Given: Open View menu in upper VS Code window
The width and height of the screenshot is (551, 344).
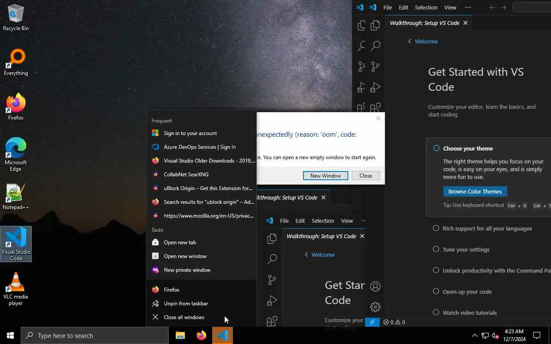Looking at the screenshot, I should (x=450, y=7).
